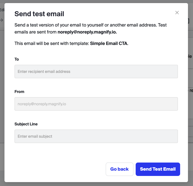Close the Send test email dialog
The image size is (193, 186).
pos(177,13)
